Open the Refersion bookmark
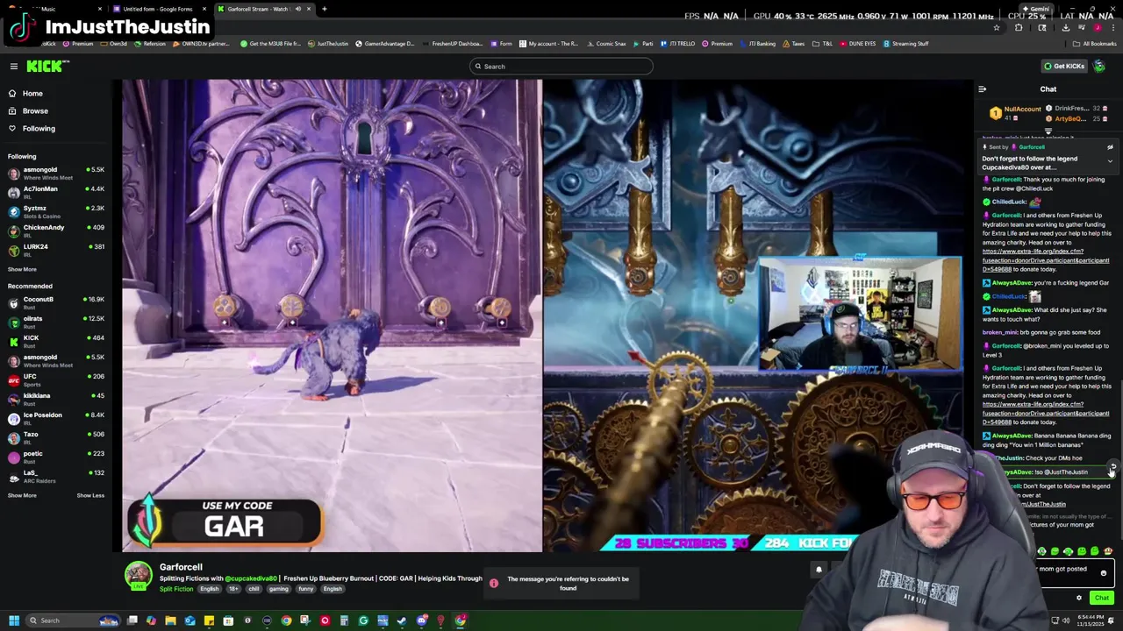This screenshot has height=631, width=1123. tap(149, 43)
